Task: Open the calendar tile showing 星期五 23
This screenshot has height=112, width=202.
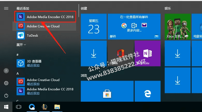Action: click(94, 27)
